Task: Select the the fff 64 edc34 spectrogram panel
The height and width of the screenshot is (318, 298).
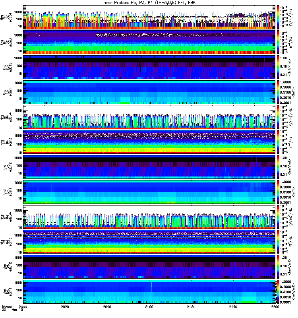Action: [149, 217]
